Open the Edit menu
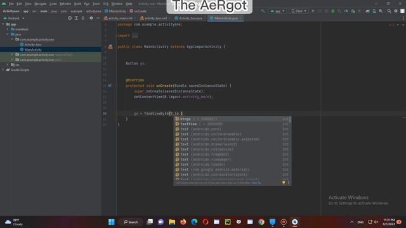 [19, 4]
